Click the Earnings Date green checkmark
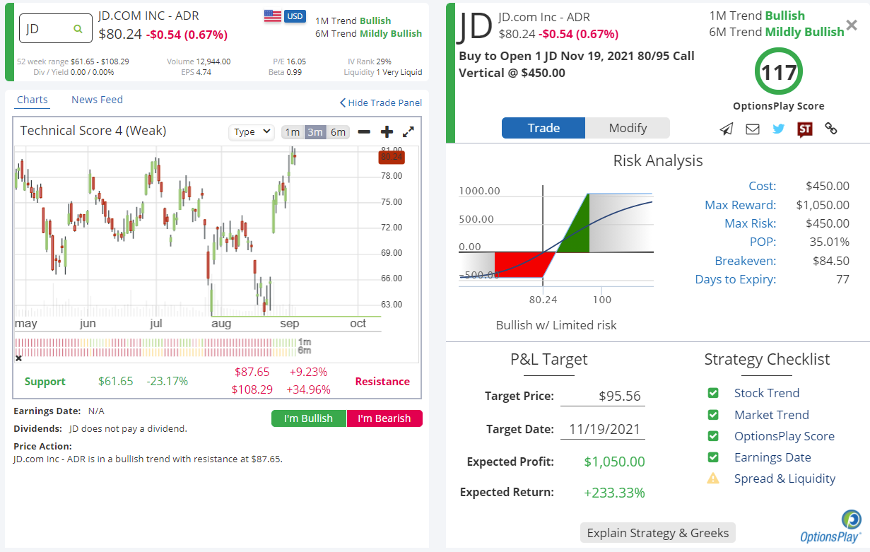The height and width of the screenshot is (552, 870). point(713,457)
